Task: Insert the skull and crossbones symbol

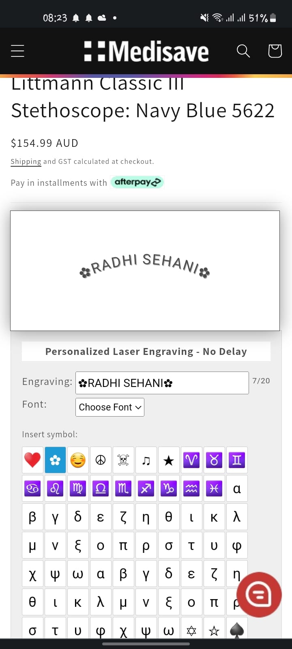Action: pos(123,460)
